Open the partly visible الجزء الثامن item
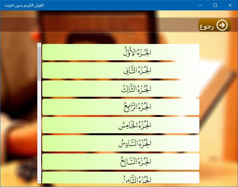The height and width of the screenshot is (187, 238). click(x=121, y=178)
